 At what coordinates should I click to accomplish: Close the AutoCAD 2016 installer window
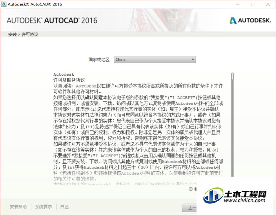[268, 4]
